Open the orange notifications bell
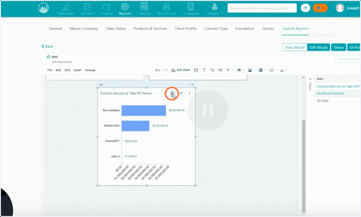 320,8
